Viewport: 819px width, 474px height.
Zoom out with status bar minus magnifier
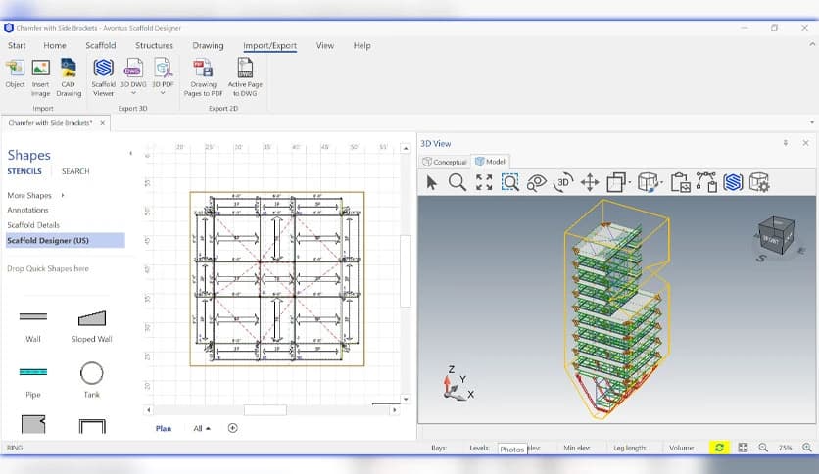[x=763, y=448]
